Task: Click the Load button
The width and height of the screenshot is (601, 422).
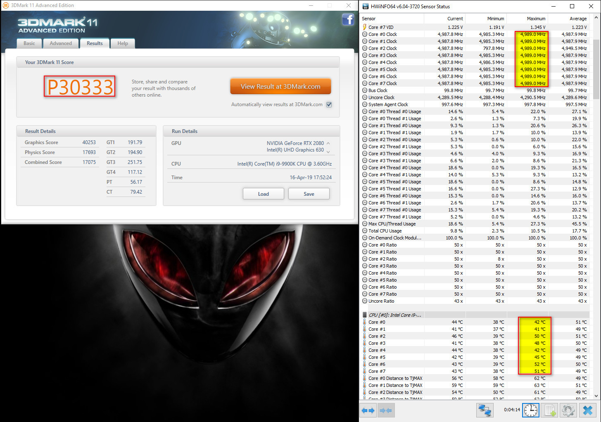Action: 264,194
